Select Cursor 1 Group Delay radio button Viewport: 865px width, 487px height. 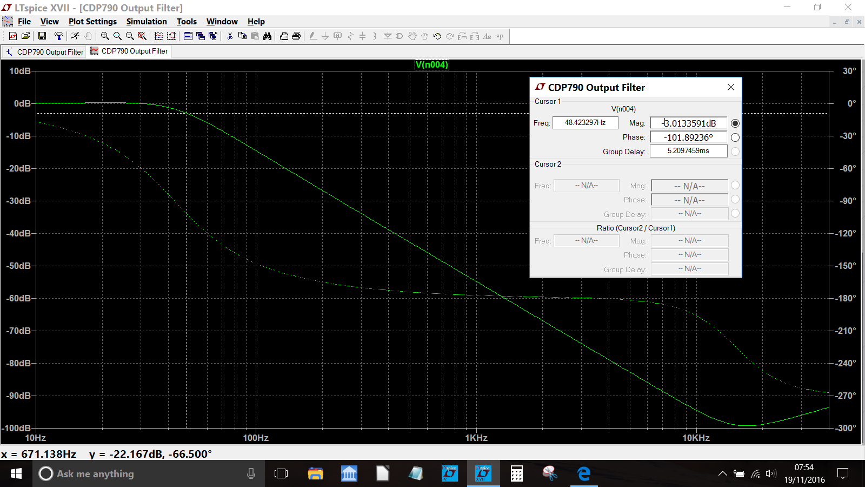pos(735,152)
